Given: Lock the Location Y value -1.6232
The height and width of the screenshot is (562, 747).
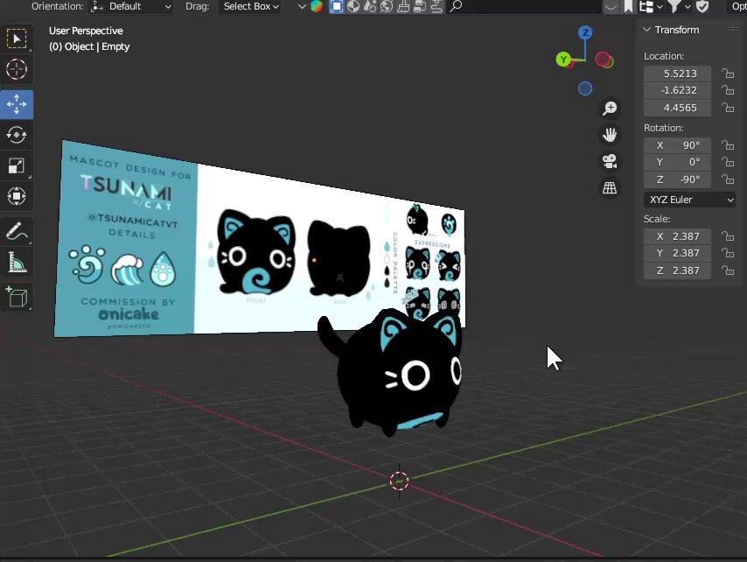Looking at the screenshot, I should pos(728,90).
